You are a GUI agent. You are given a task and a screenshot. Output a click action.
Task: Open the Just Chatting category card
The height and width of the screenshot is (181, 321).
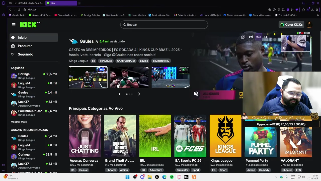85,136
